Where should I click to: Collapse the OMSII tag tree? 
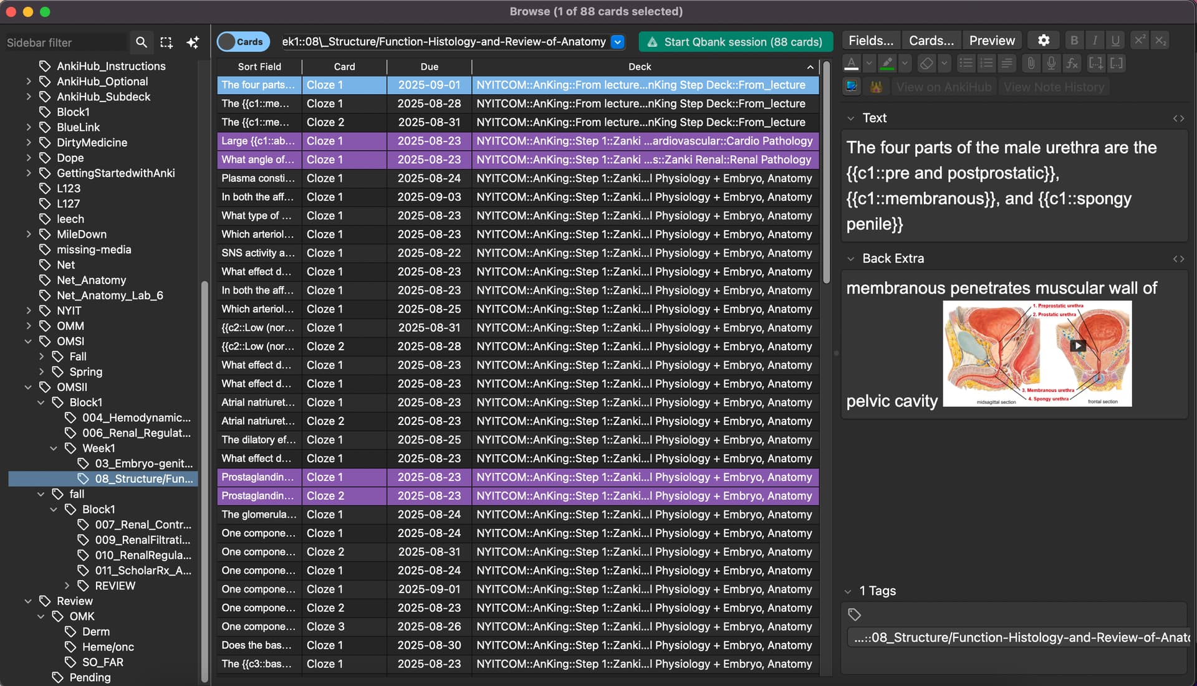28,387
